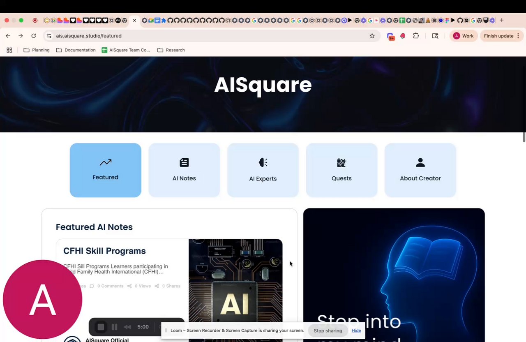Viewport: 526px width, 342px height.
Task: Click the CFHI Sill Programs description text
Action: click(x=116, y=269)
